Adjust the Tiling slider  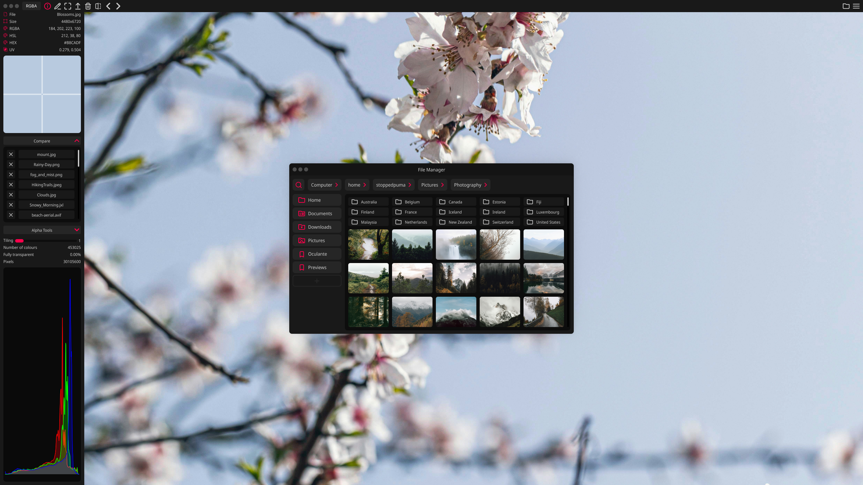pyautogui.click(x=19, y=240)
